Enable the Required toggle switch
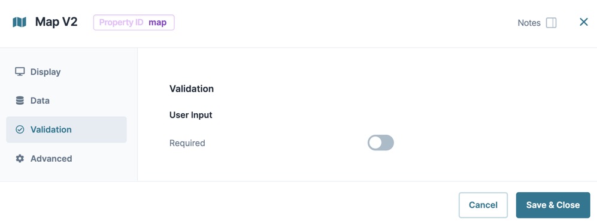 (x=380, y=143)
